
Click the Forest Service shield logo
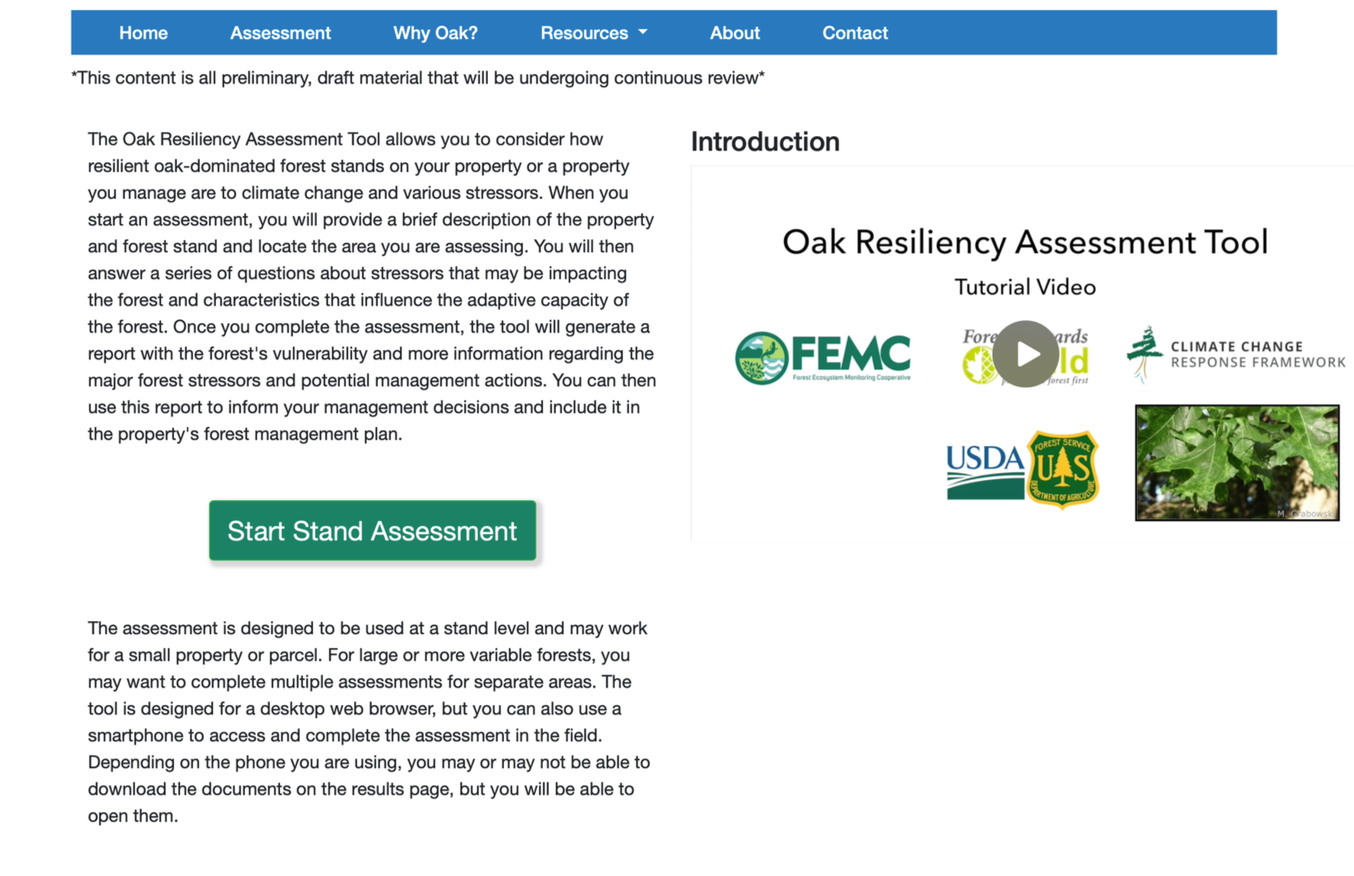[1062, 469]
